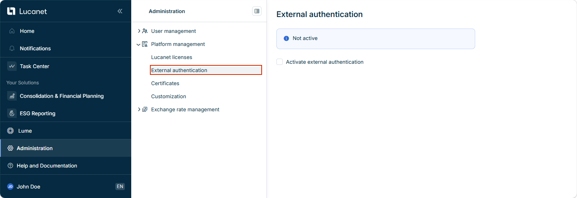The height and width of the screenshot is (198, 577).
Task: Click the Home house icon
Action: point(12,31)
